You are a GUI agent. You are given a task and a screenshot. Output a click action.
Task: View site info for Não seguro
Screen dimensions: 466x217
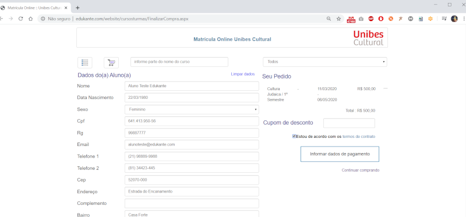click(x=56, y=19)
